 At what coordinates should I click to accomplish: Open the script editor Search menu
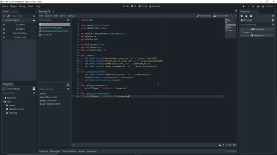pyautogui.click(x=48, y=16)
